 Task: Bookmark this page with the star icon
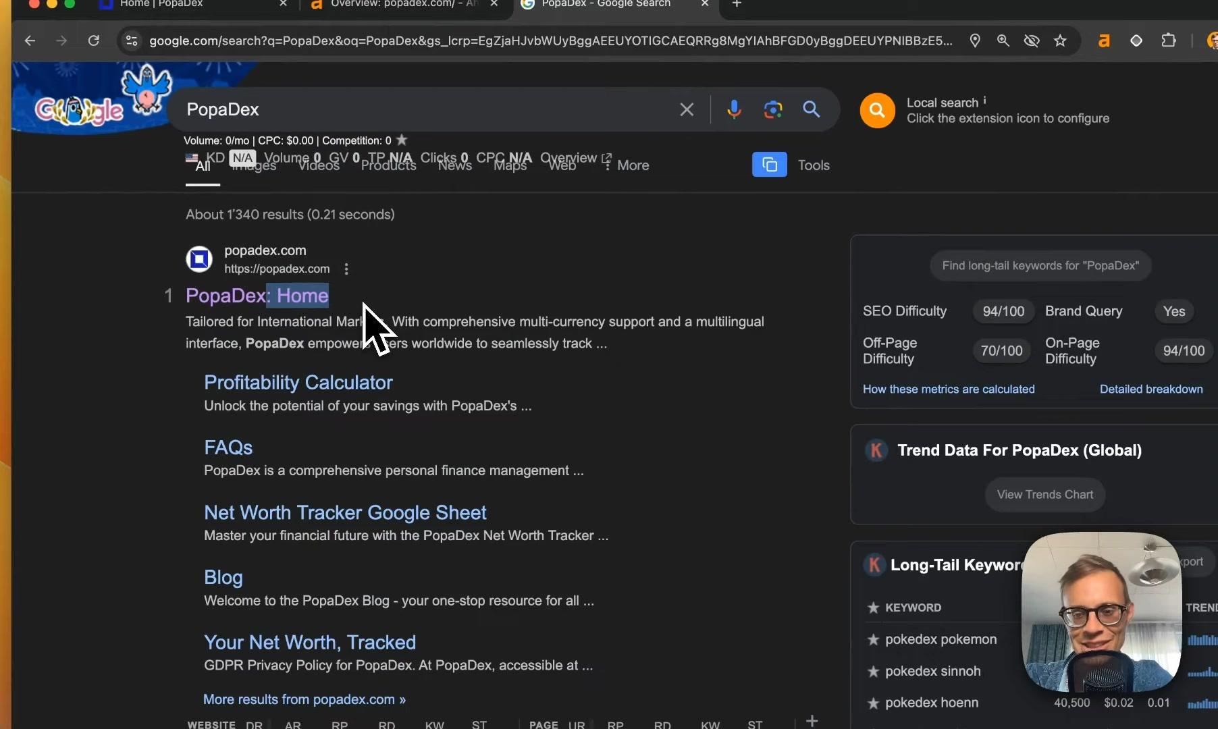1060,41
